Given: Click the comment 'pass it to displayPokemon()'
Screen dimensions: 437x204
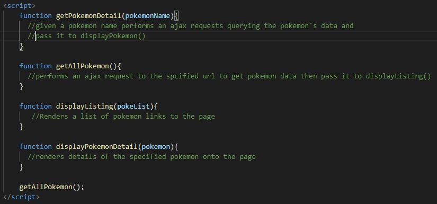Looking at the screenshot, I should click(x=86, y=36).
